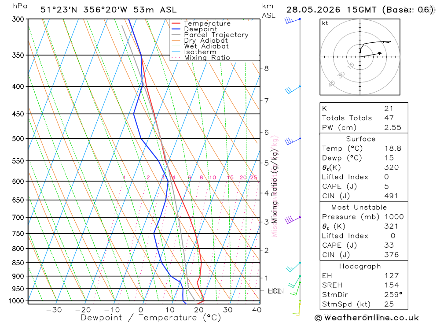
Task: Select the 300 hPa pressure label
Action: [18, 19]
